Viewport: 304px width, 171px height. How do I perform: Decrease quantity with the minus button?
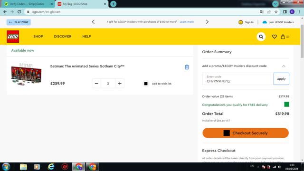96,84
